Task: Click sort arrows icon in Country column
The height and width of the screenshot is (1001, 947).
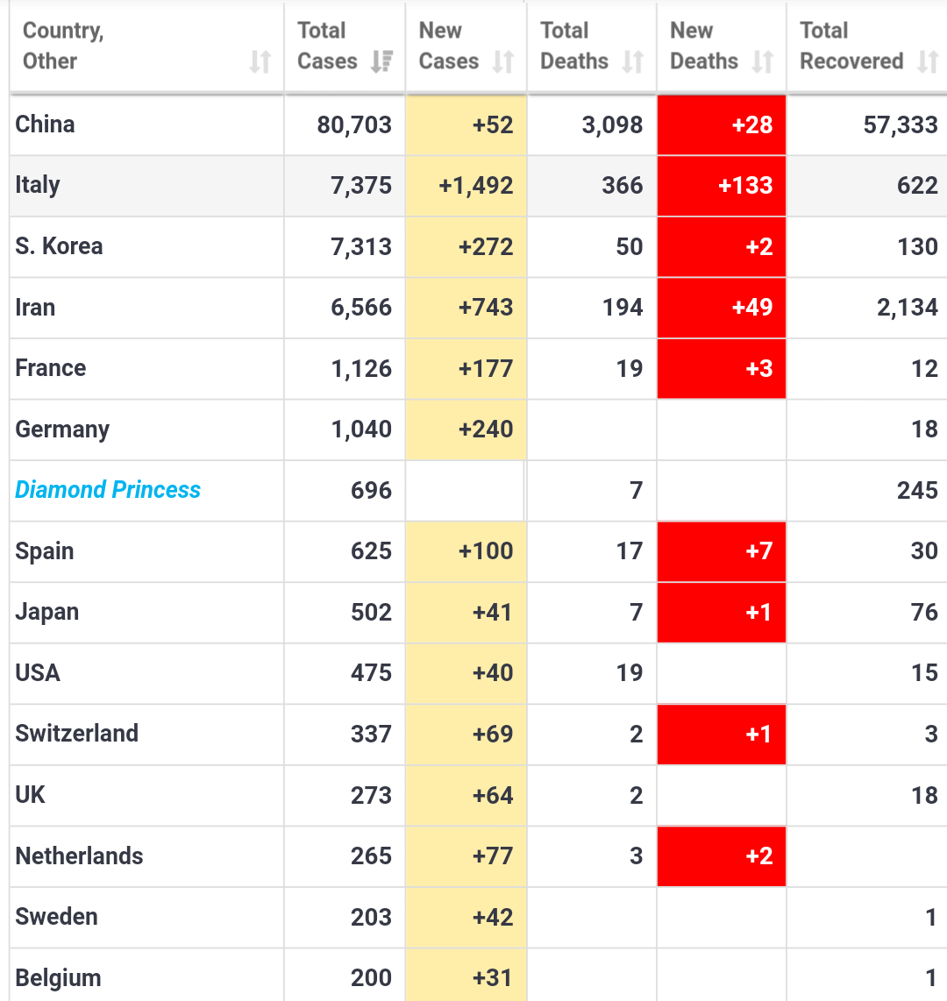Action: coord(260,61)
